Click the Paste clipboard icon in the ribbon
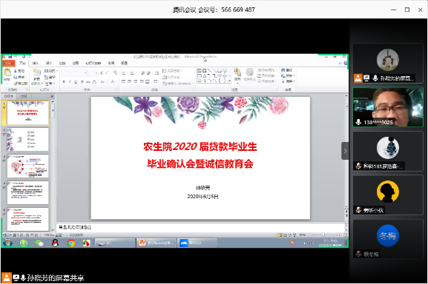 7,73
